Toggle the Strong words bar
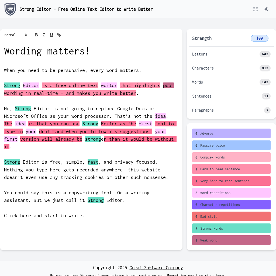Viewport: 276px width, 276px height. (x=231, y=229)
